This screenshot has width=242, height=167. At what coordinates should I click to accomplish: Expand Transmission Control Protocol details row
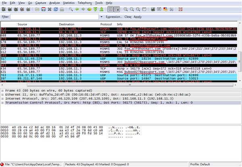tap(2, 102)
